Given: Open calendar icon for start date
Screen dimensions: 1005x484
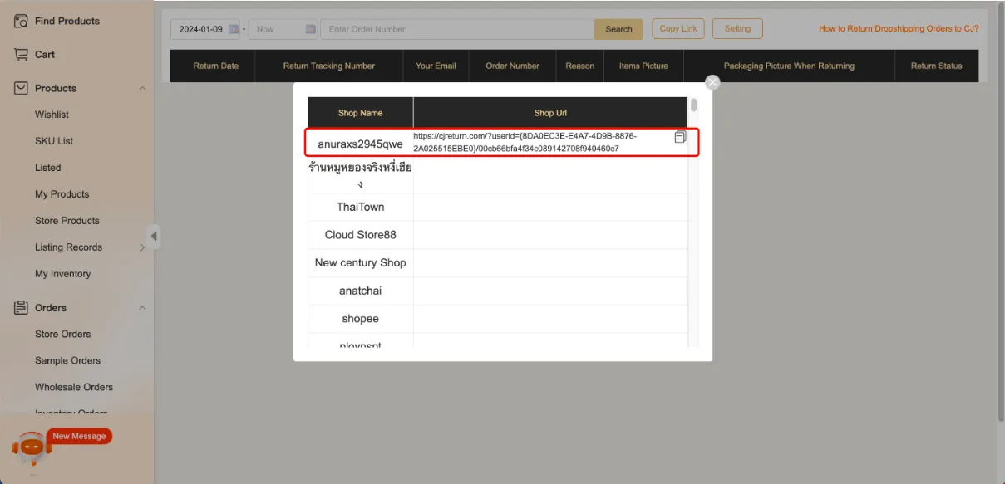Looking at the screenshot, I should (x=234, y=29).
